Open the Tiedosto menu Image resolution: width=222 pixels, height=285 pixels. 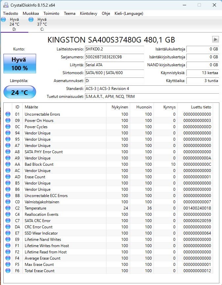(11, 14)
